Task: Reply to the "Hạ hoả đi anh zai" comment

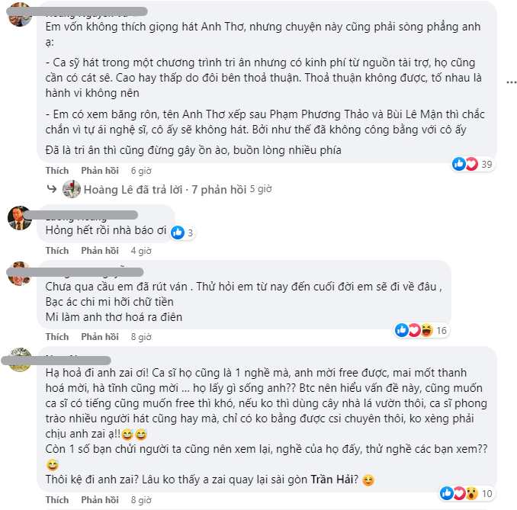Action: (99, 500)
